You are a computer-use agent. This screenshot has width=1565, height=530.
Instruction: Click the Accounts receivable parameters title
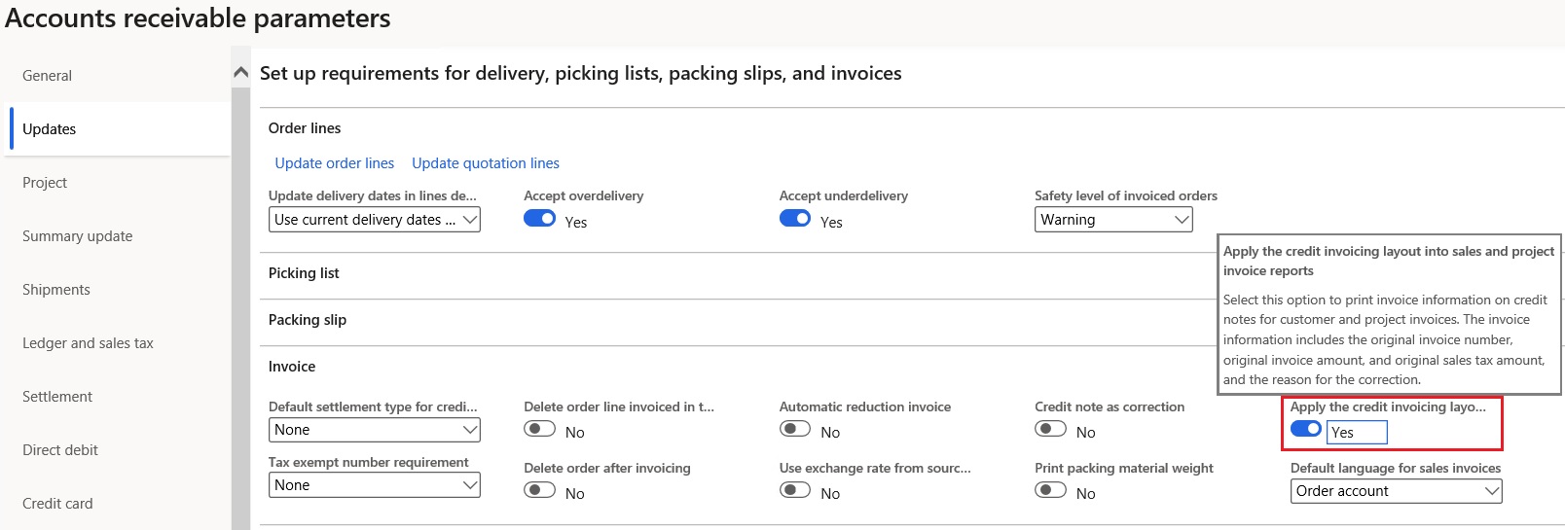198,18
